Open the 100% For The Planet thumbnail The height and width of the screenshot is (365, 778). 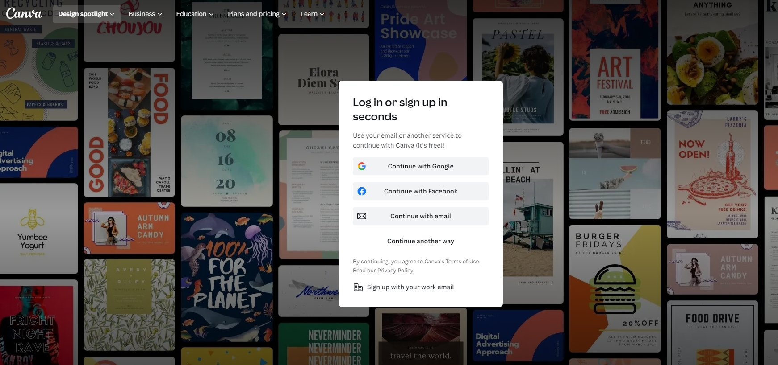[x=227, y=277]
